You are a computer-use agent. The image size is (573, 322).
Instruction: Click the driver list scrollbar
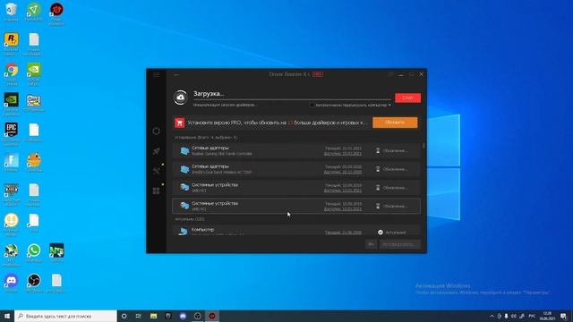pos(423,146)
